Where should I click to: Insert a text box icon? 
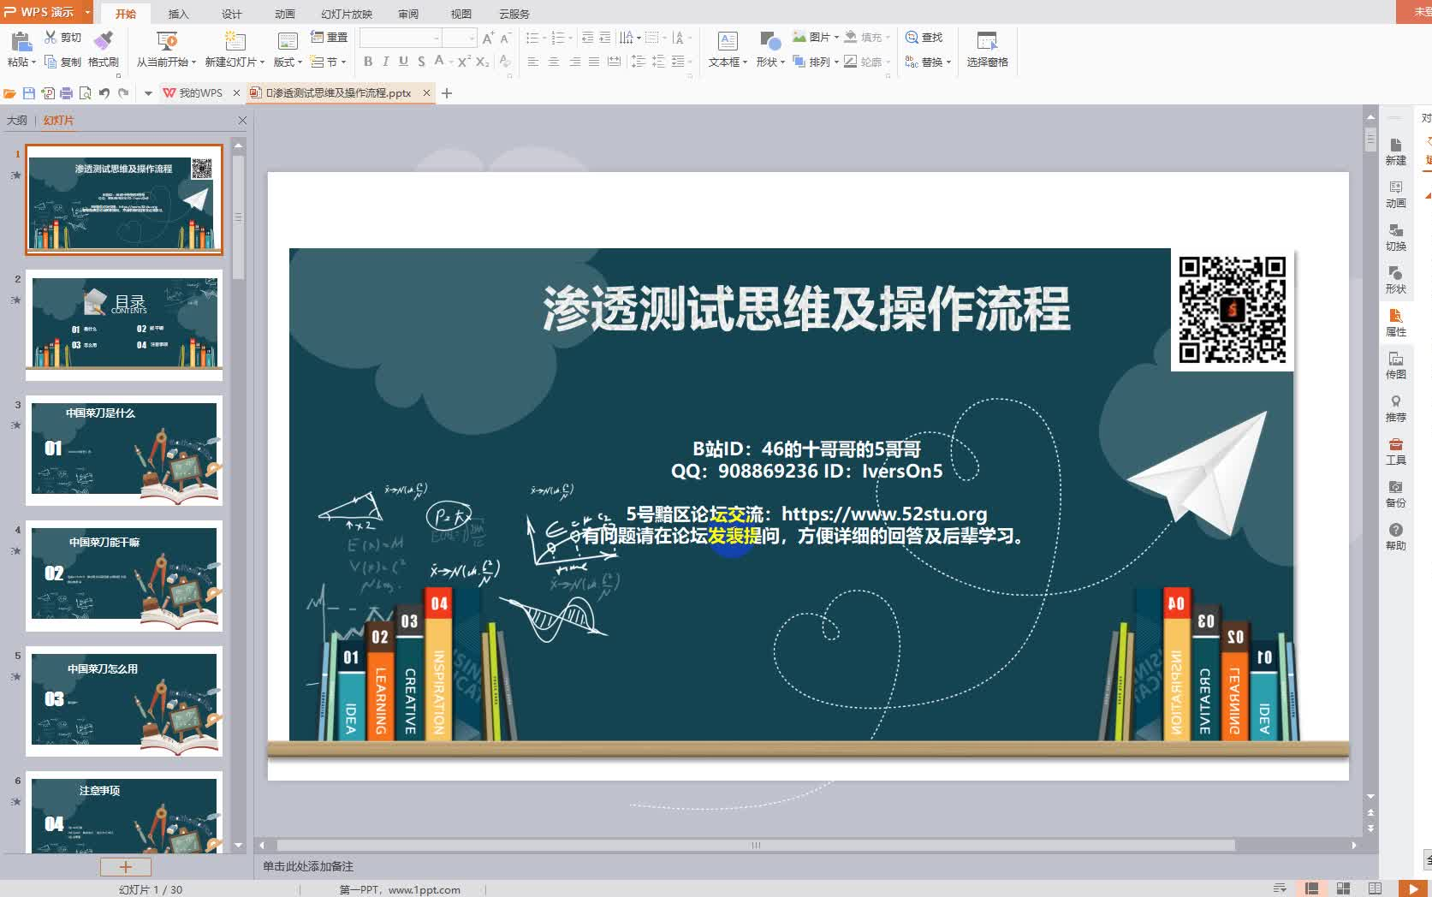tap(728, 40)
